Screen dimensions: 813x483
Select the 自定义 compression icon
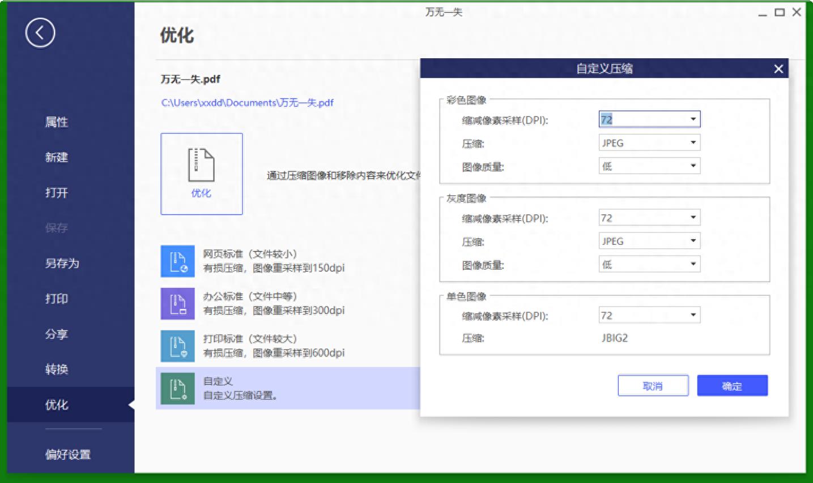click(x=178, y=389)
